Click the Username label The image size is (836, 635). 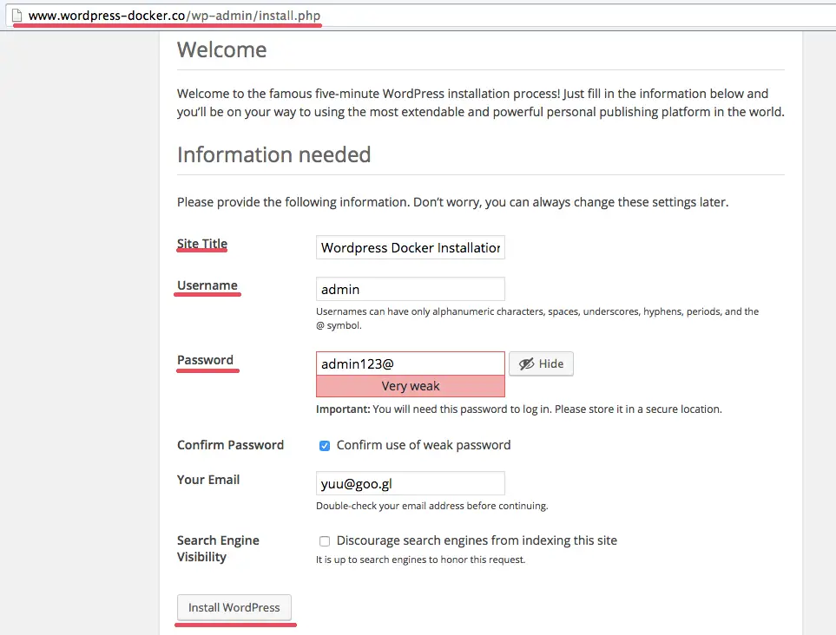[207, 285]
